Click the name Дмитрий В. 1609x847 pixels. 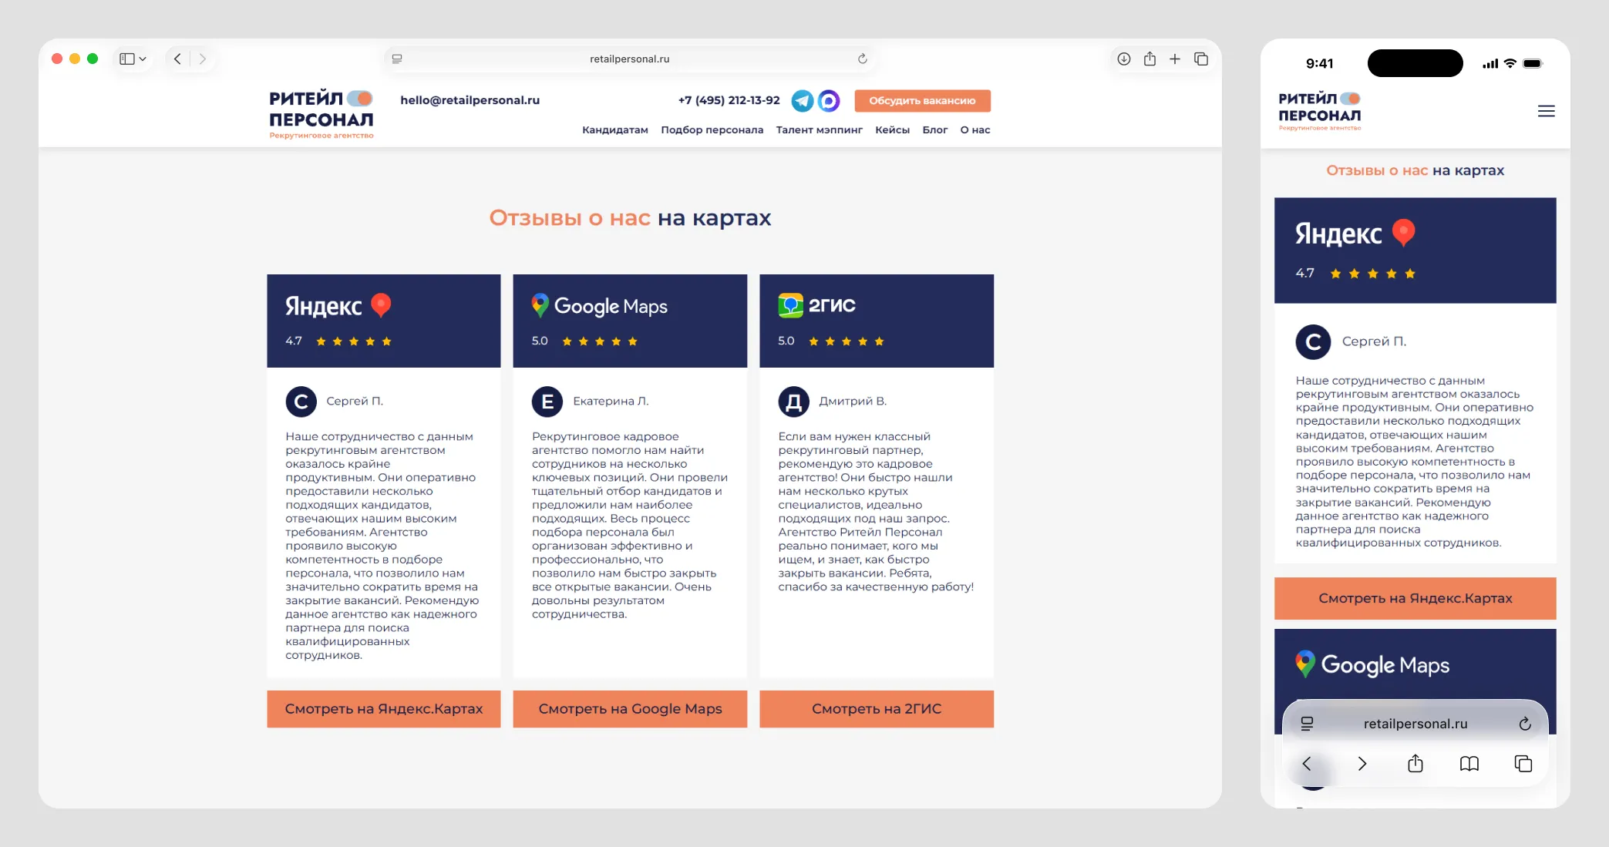tap(853, 401)
